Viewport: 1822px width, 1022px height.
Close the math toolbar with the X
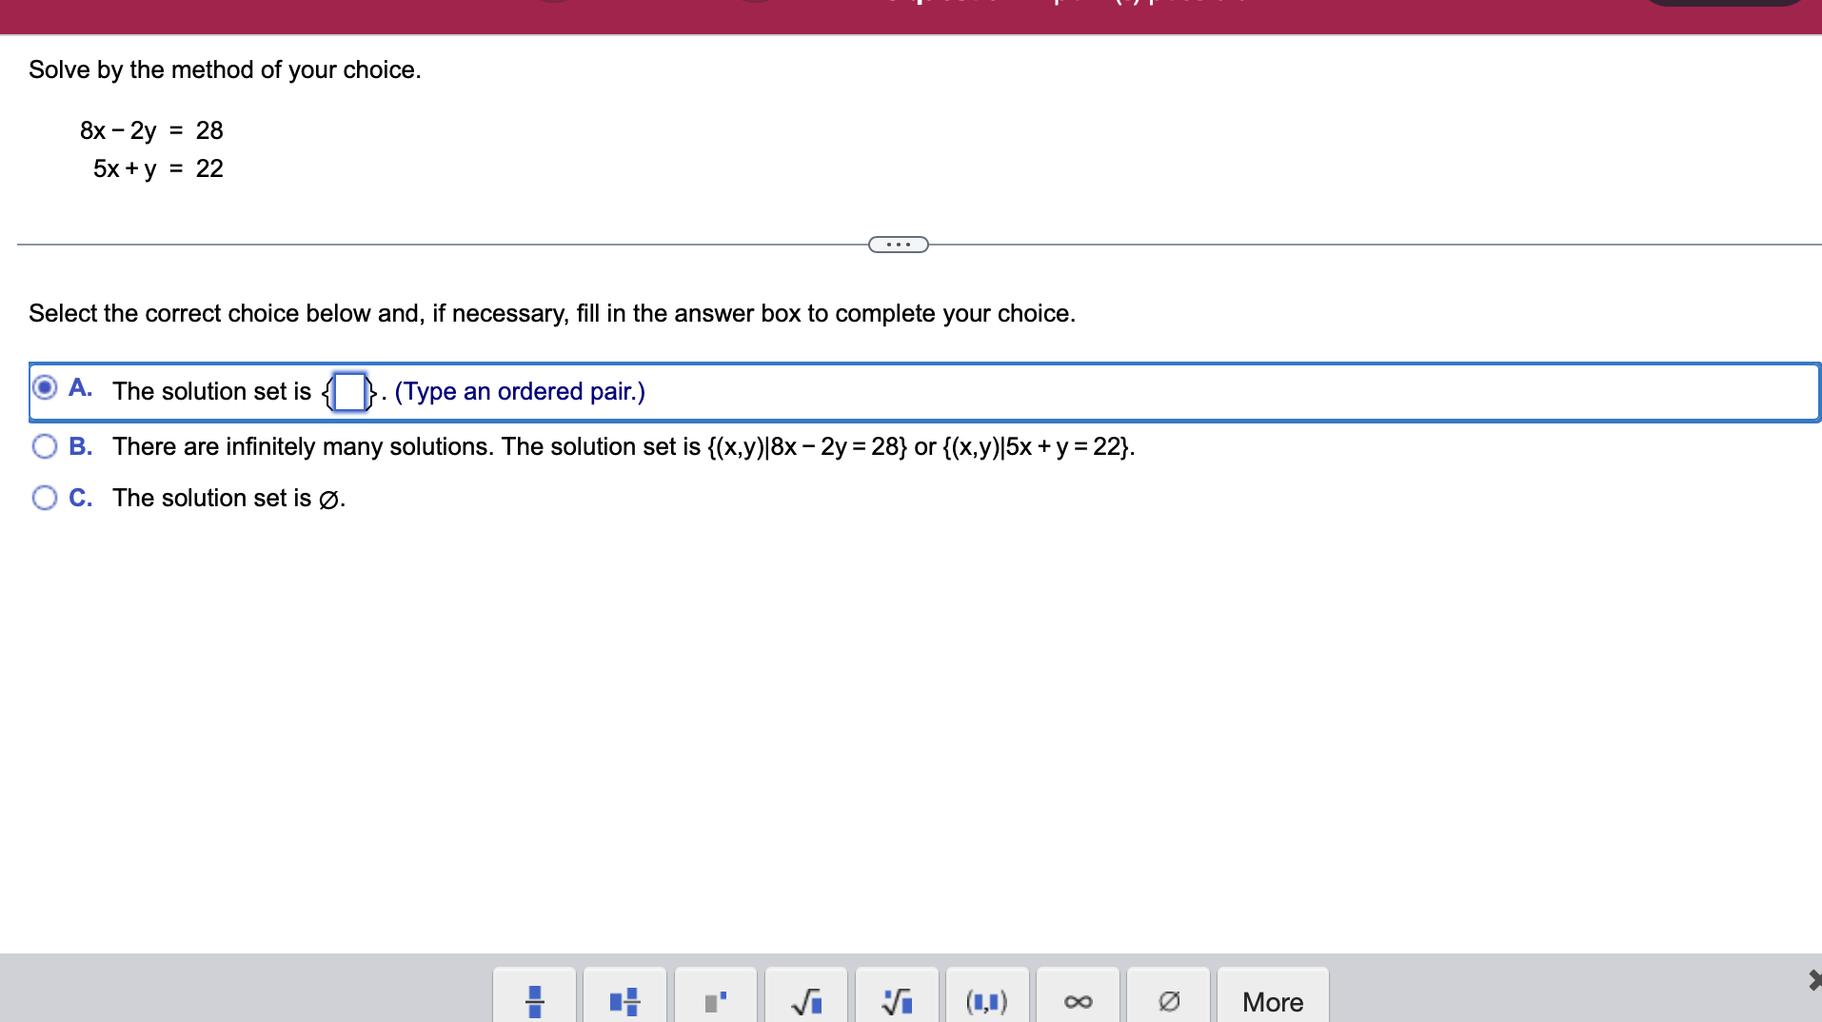(x=1814, y=979)
